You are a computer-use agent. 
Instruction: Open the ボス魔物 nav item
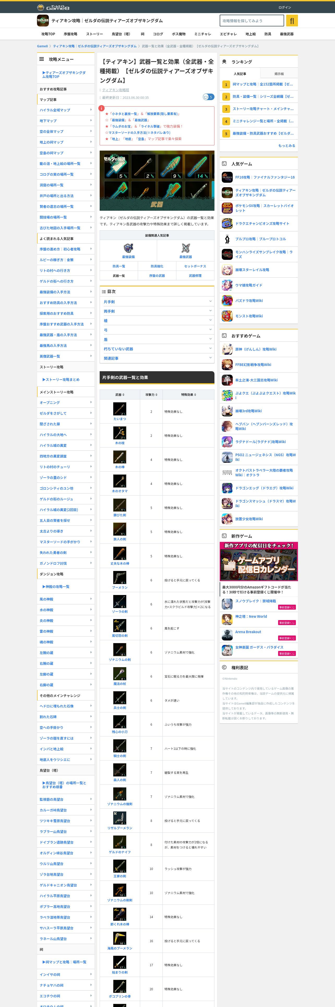179,34
